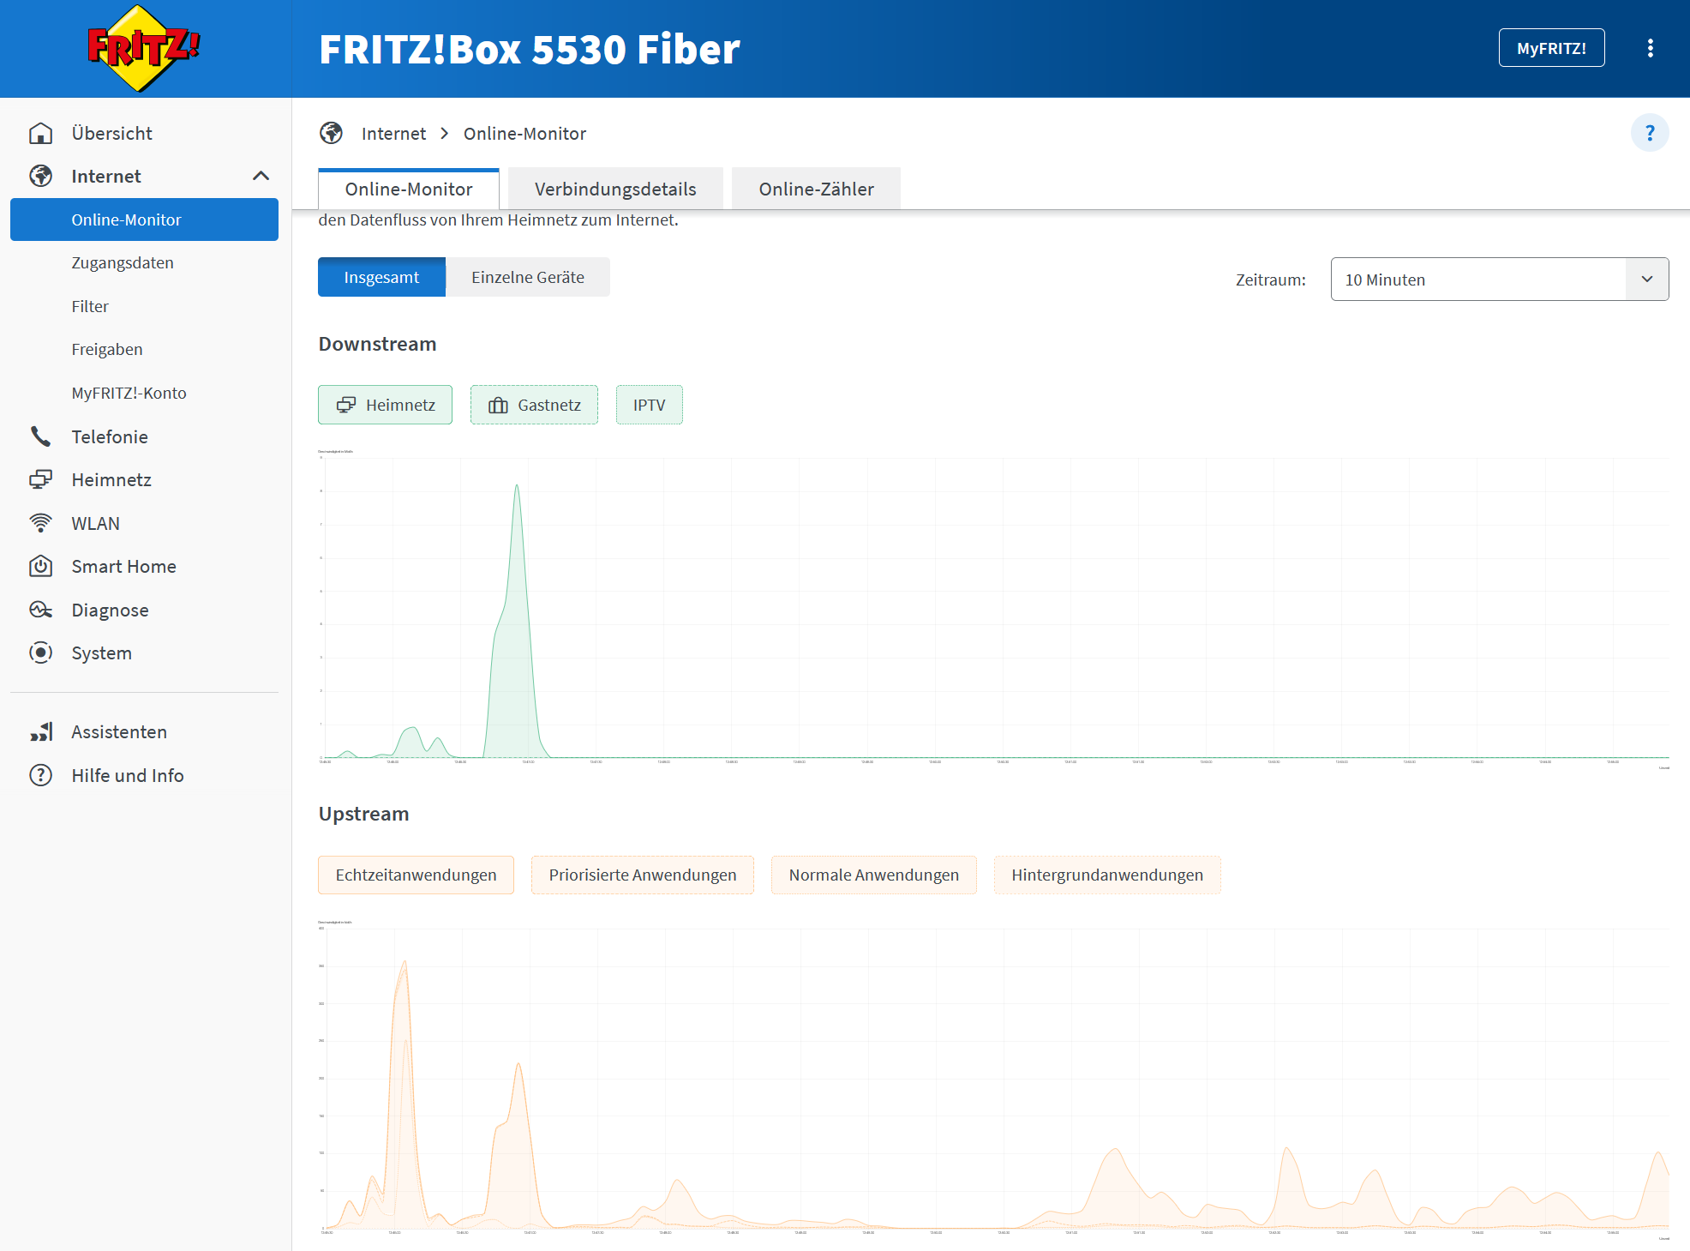Toggle the Gastnetz downstream graph filter
Screen dimensions: 1690x1251
point(534,405)
